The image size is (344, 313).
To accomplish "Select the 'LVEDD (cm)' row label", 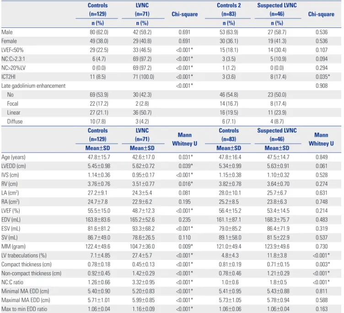I will (14, 166).
